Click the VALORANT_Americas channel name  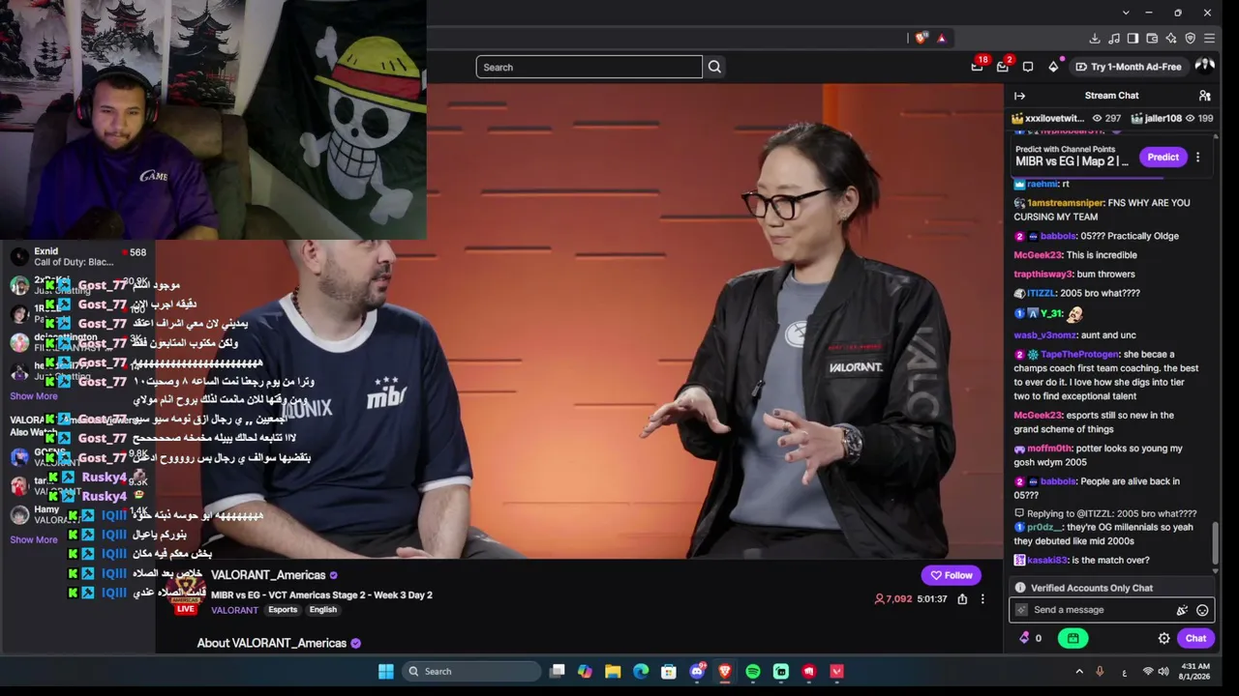pyautogui.click(x=268, y=575)
